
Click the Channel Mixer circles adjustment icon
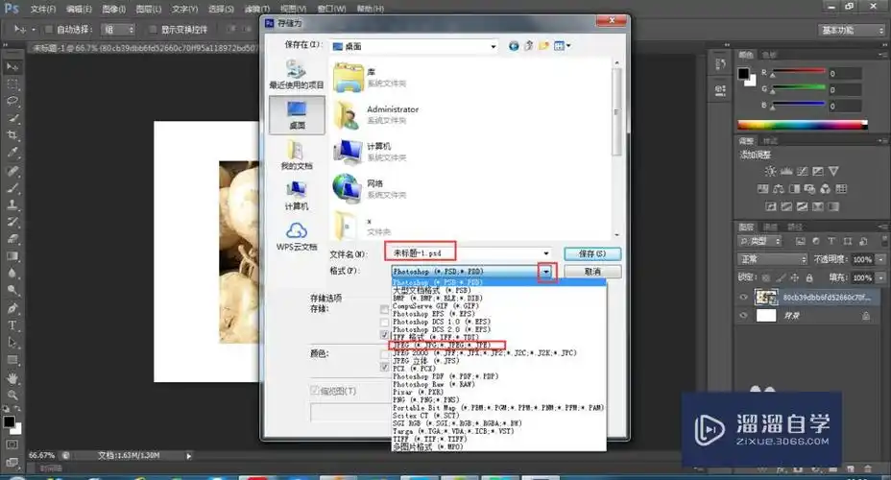826,188
